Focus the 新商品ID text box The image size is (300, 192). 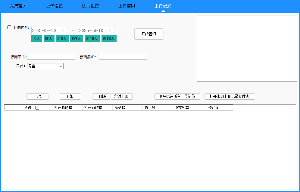123,56
